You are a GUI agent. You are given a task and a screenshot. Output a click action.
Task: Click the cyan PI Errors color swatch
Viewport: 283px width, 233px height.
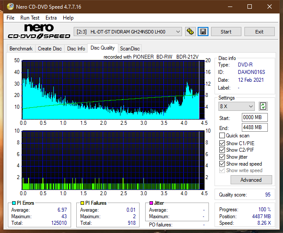pyautogui.click(x=14, y=203)
